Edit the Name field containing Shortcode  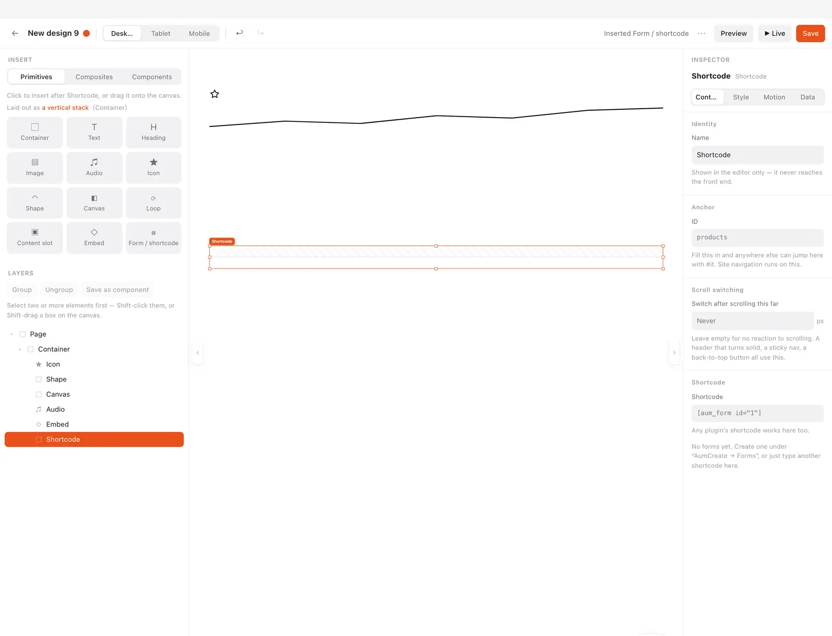coord(758,155)
